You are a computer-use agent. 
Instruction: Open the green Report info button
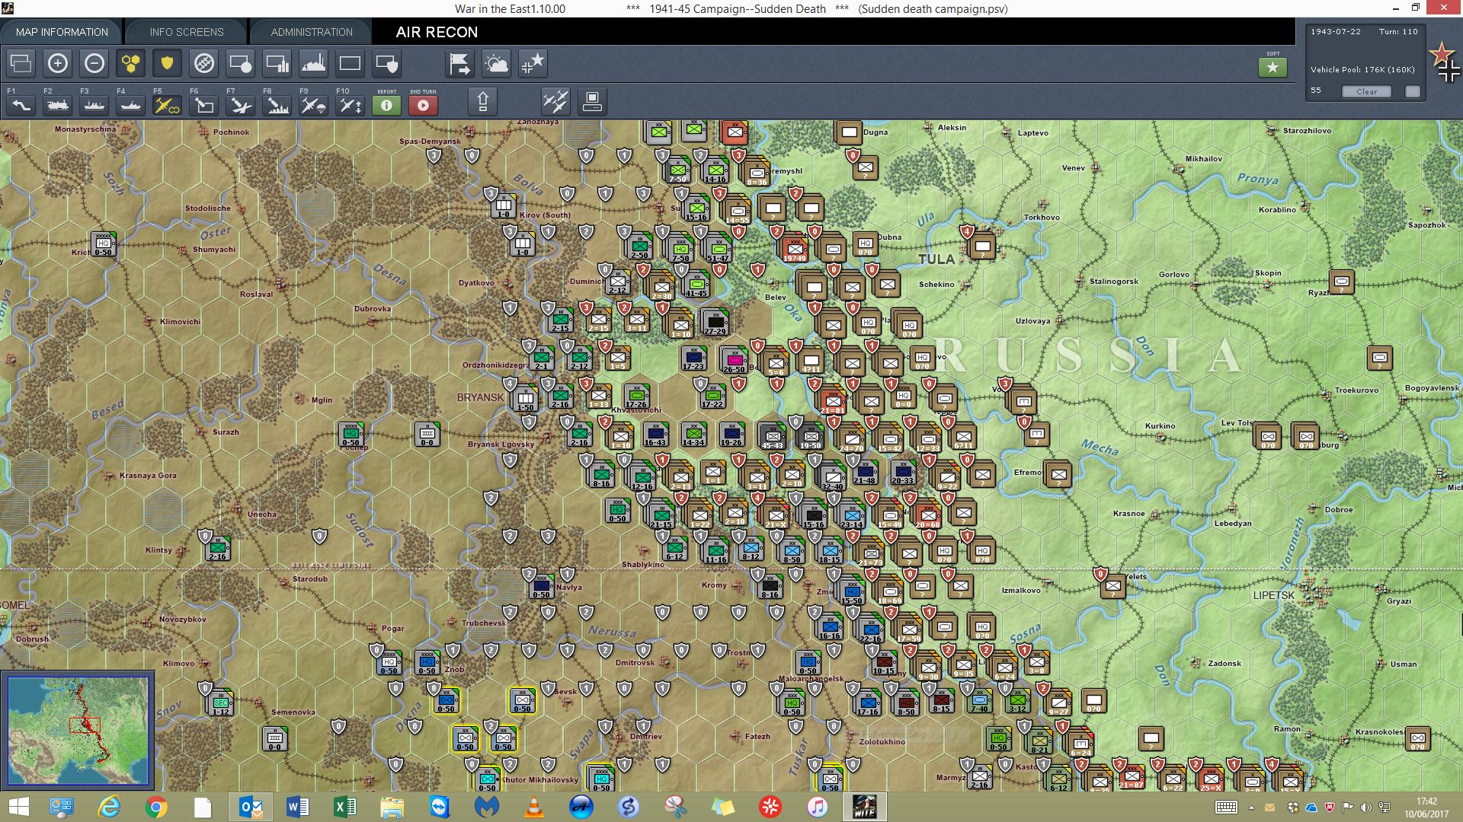click(x=386, y=105)
